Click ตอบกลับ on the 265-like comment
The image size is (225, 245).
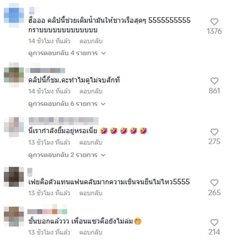click(91, 193)
